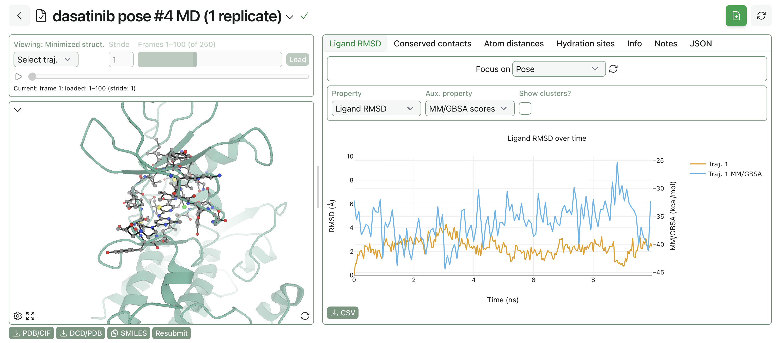Download the chart CSV

343,313
